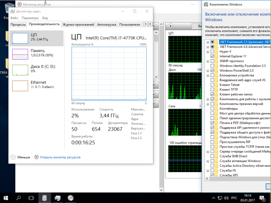Image resolution: width=271 pixels, height=203 pixels.
Task: Uncheck the Windows PowerShell 2.0 checkbox
Action: [212, 70]
